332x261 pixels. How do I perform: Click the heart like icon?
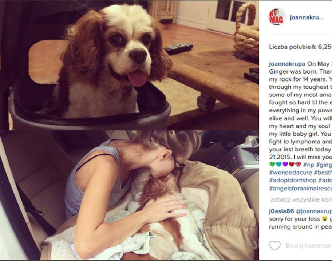(x=275, y=245)
